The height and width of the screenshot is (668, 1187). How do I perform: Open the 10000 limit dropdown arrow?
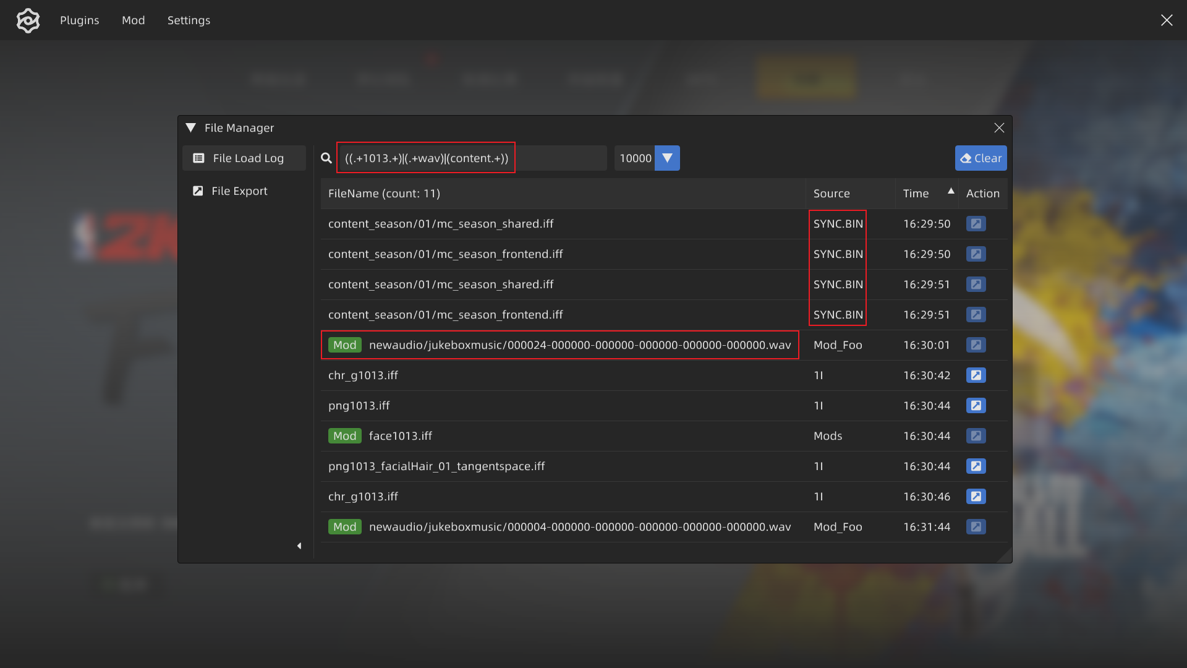[667, 158]
